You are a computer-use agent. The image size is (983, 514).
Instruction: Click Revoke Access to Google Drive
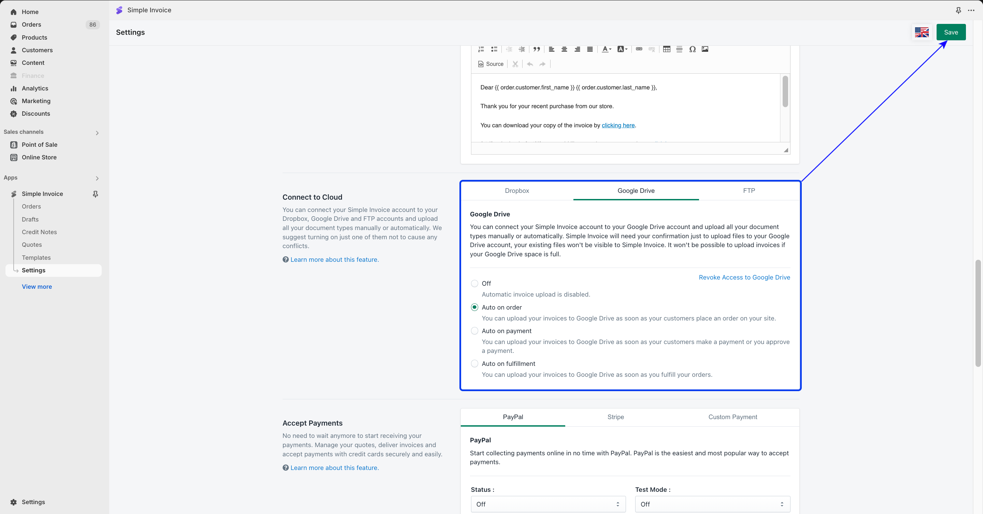pyautogui.click(x=744, y=277)
